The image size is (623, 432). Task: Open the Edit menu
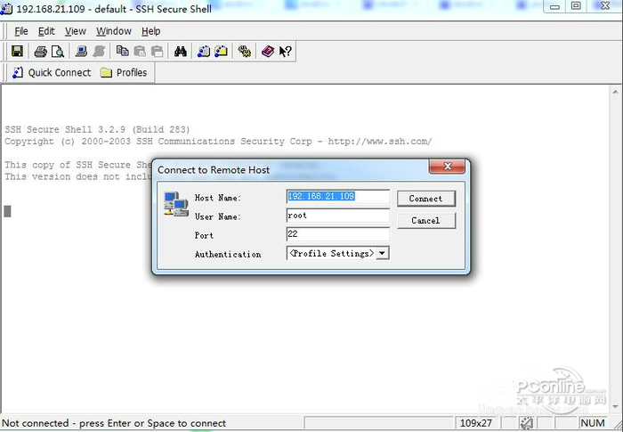click(x=46, y=31)
